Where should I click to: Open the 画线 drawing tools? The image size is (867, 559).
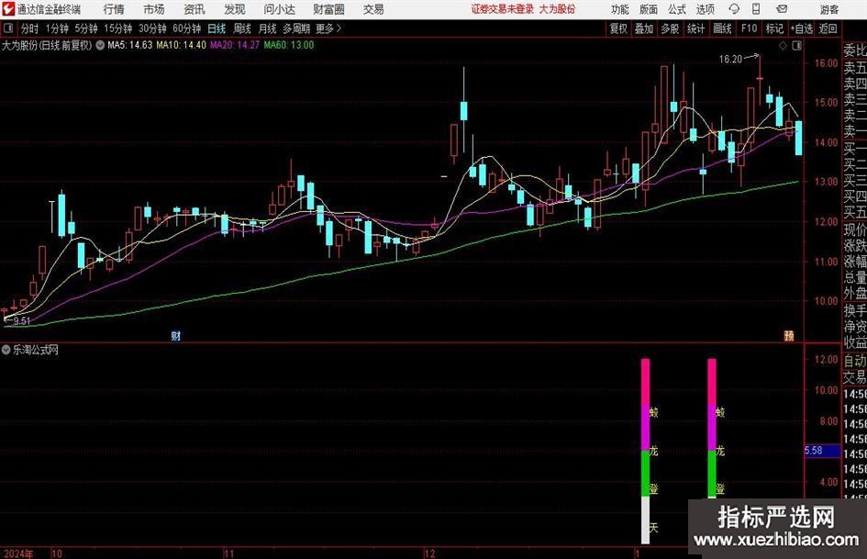point(722,28)
